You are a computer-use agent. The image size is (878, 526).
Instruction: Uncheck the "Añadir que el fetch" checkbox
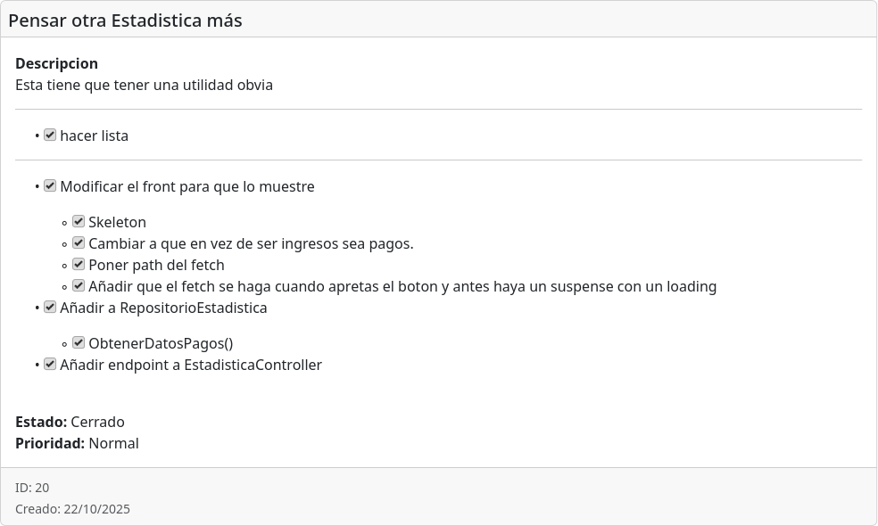[79, 285]
